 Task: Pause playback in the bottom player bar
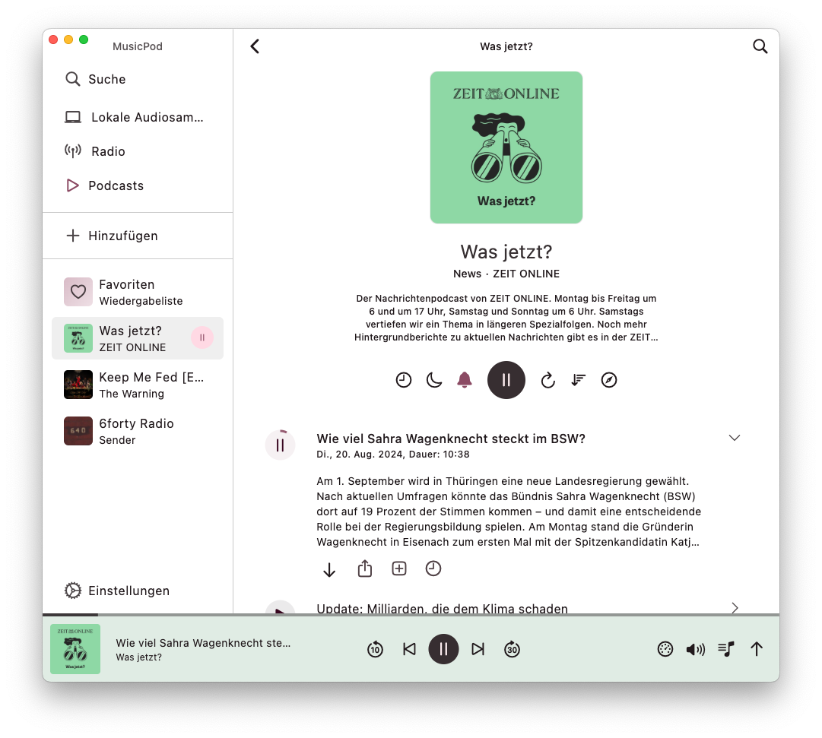click(443, 649)
